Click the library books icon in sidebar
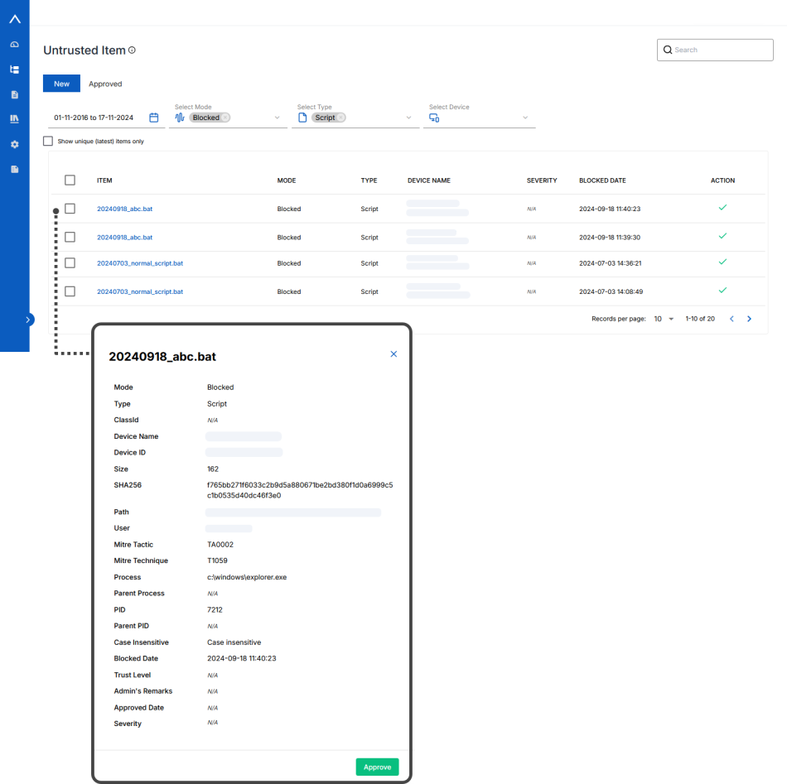787x784 pixels. [x=14, y=119]
